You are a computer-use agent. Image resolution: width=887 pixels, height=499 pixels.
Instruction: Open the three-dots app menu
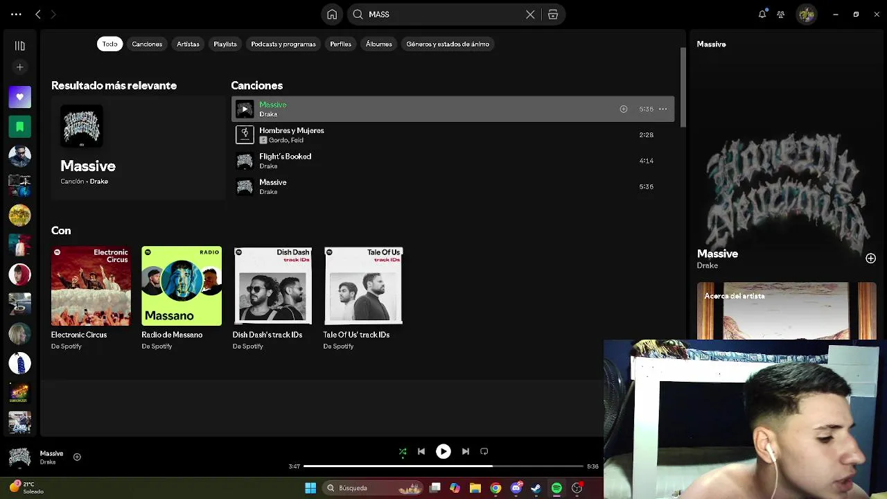click(x=16, y=14)
